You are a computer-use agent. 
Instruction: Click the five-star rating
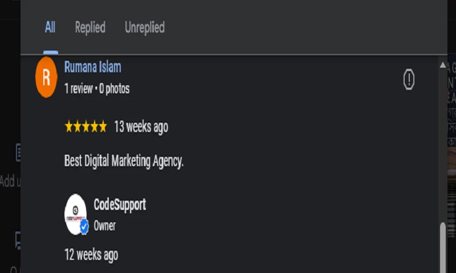coord(85,127)
